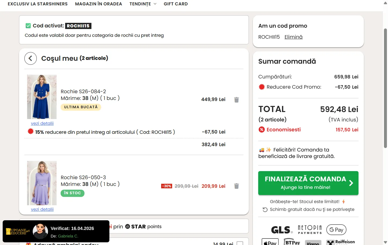Click the Cupoane Reducere logo
The image size is (388, 245).
[18, 231]
